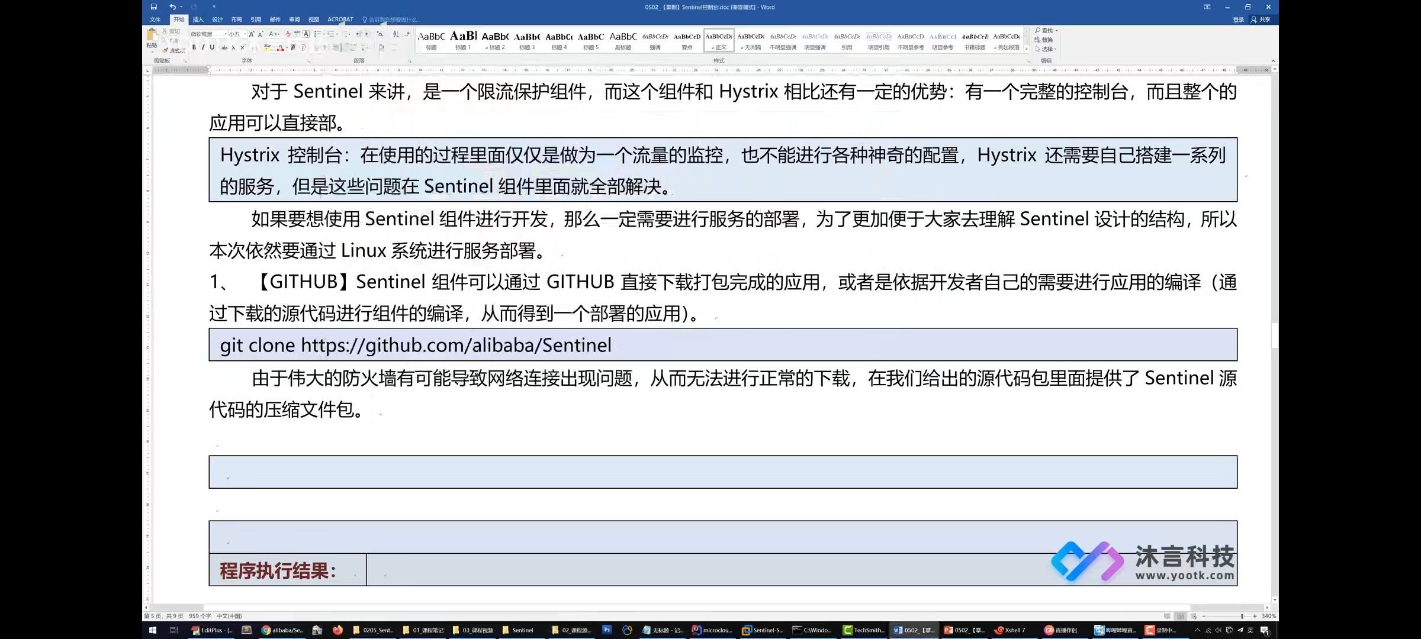The image size is (1421, 639).
Task: Apply the 标题 2 style
Action: coord(495,40)
